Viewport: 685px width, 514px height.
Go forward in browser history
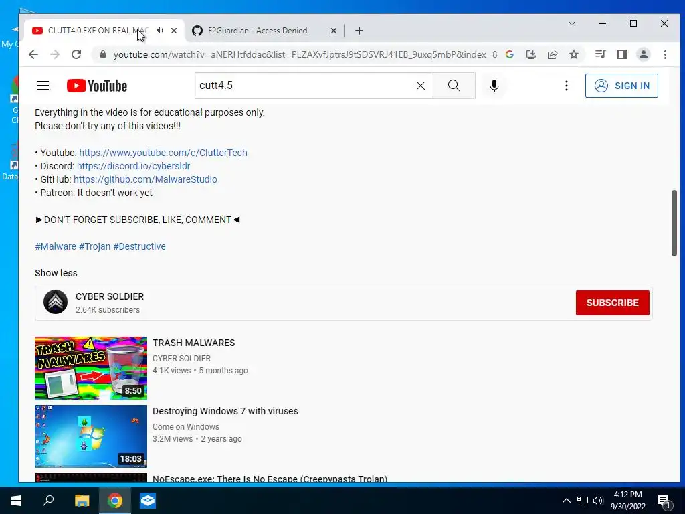[55, 54]
